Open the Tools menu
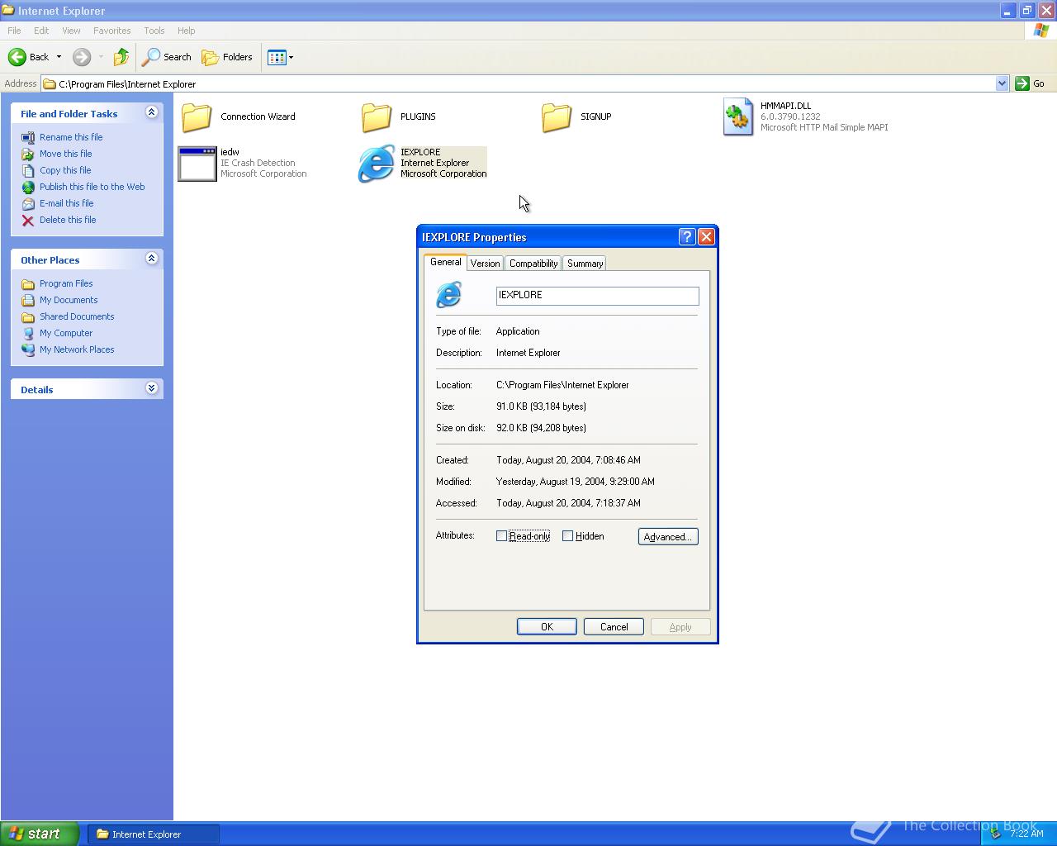 click(154, 31)
